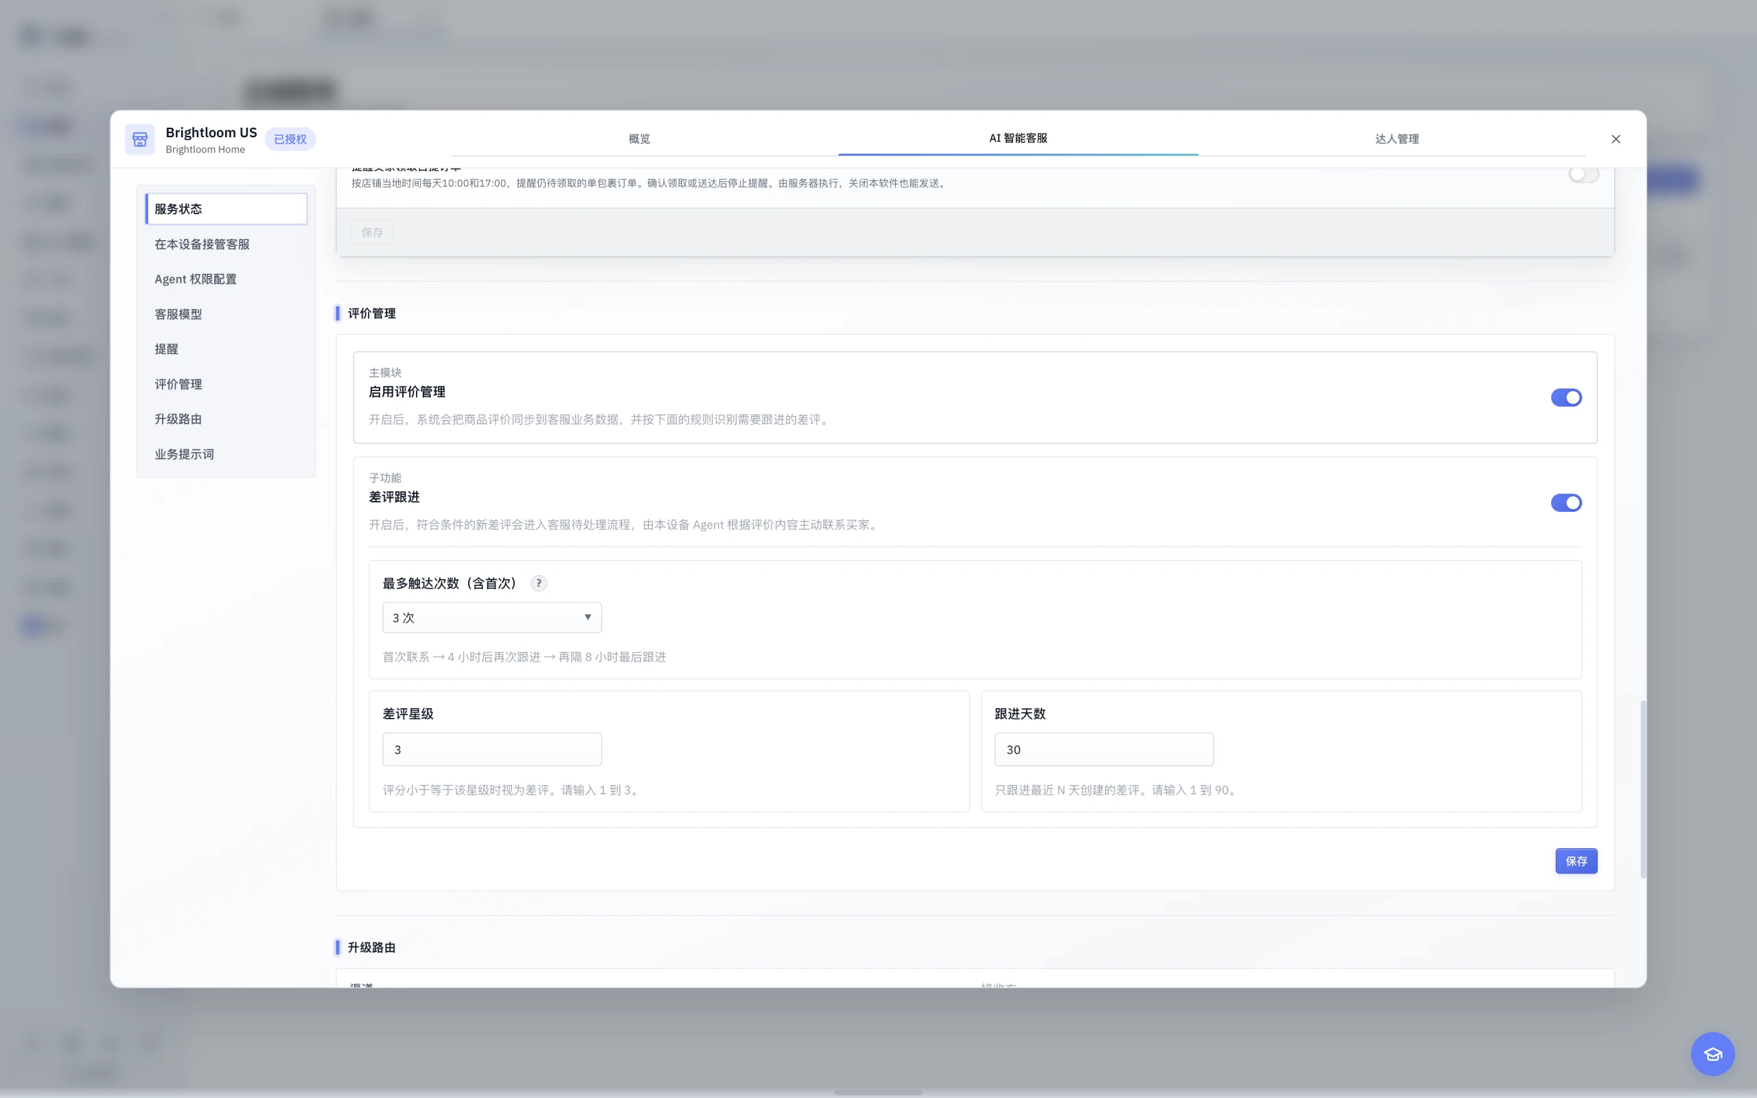
Task: Open the 最多触达次数 dropdown showing 3 次
Action: click(x=492, y=618)
